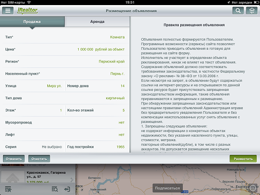Select the Продажа tab
Screen dimensions: 260x195
click(32, 21)
